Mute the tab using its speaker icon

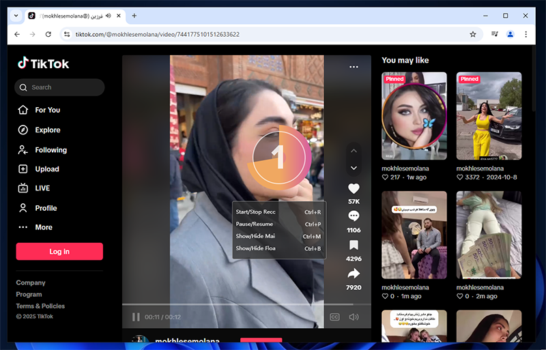(x=109, y=16)
